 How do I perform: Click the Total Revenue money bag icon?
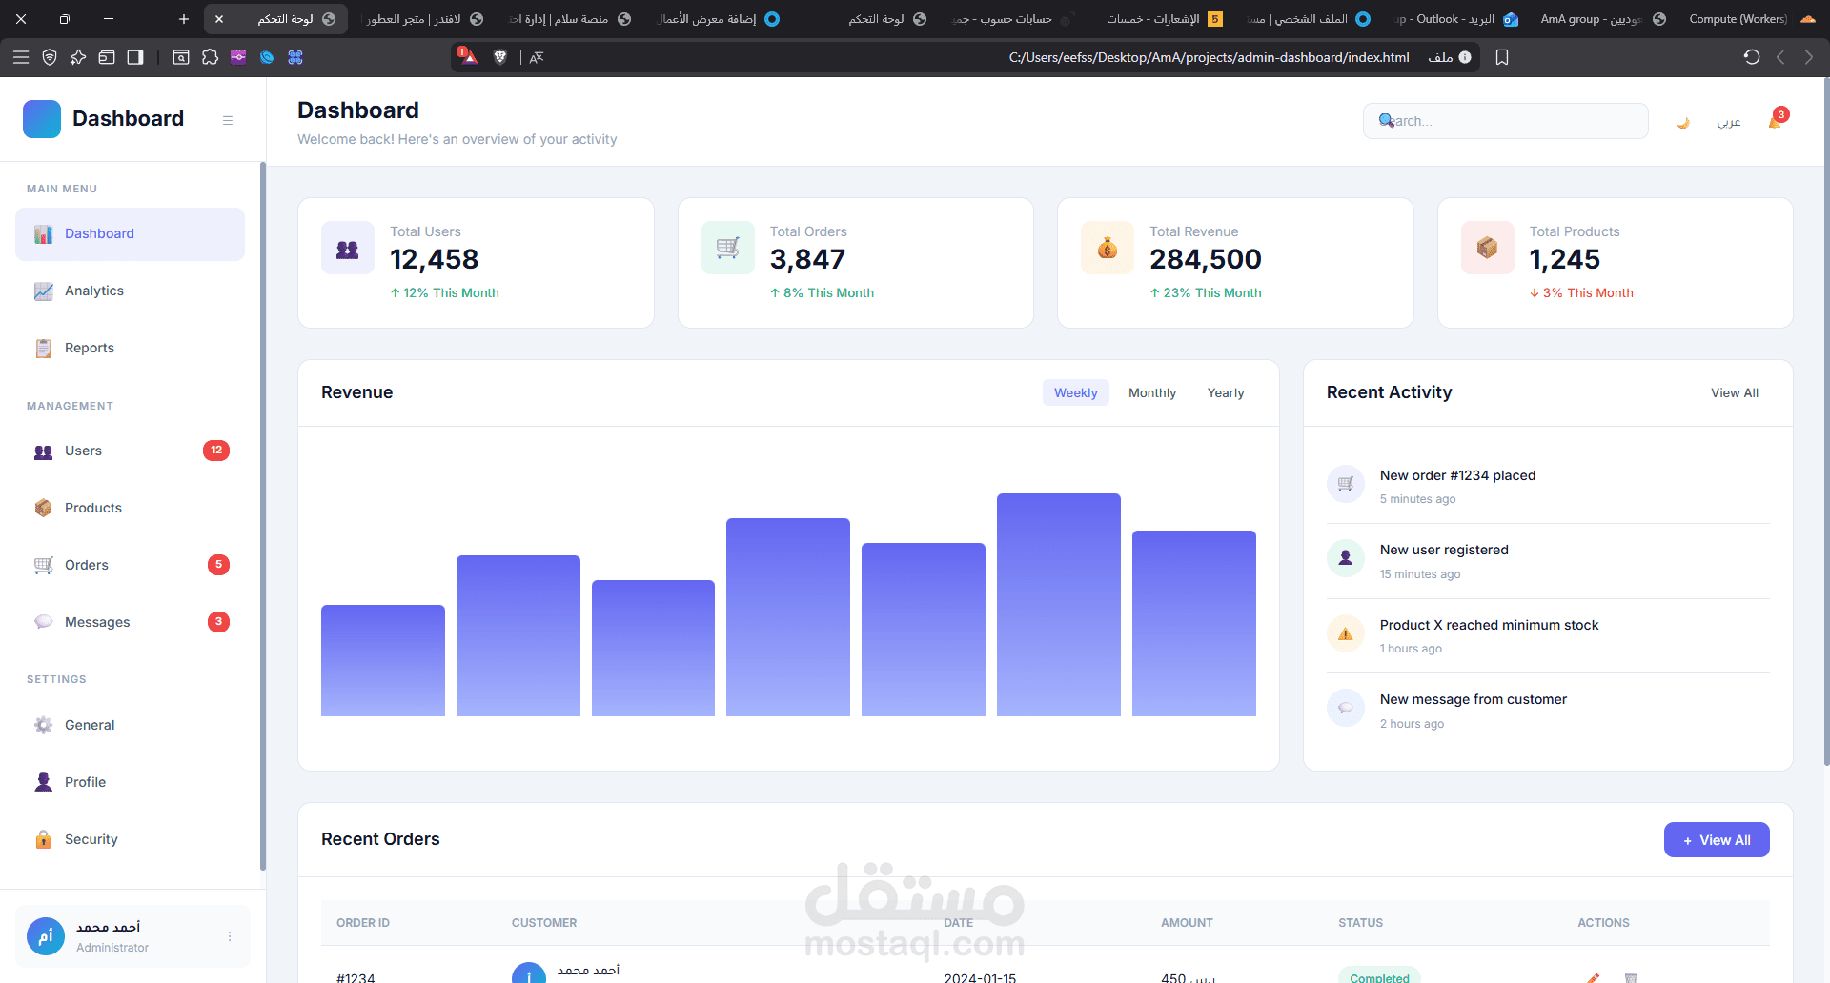pyautogui.click(x=1108, y=249)
